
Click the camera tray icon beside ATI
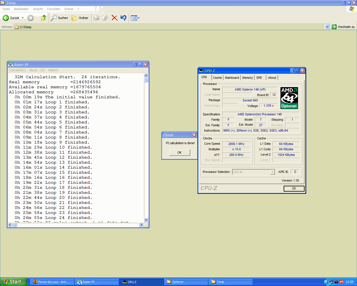[336, 282]
